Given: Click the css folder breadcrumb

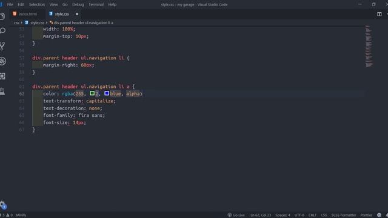Looking at the screenshot, I should (16, 23).
